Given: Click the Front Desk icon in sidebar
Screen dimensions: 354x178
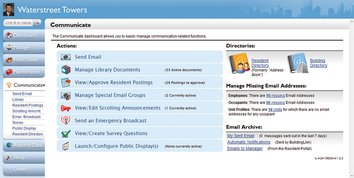Looking at the screenshot, I should [x=9, y=59].
